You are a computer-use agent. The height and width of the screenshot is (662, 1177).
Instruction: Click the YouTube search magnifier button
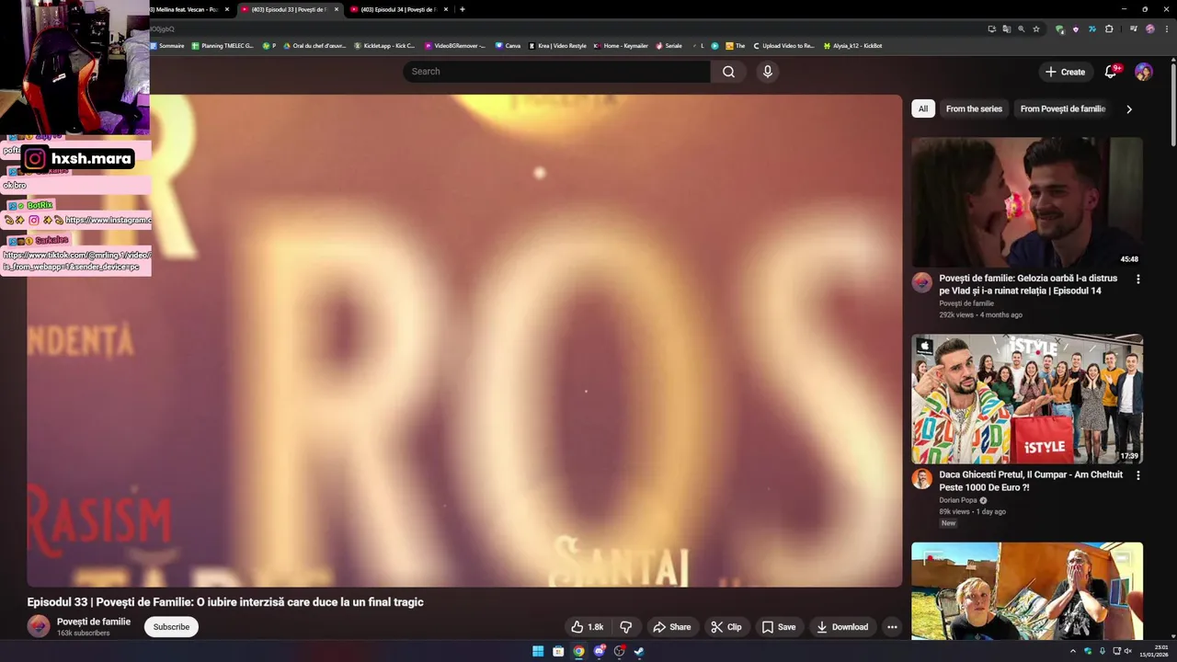(x=728, y=72)
